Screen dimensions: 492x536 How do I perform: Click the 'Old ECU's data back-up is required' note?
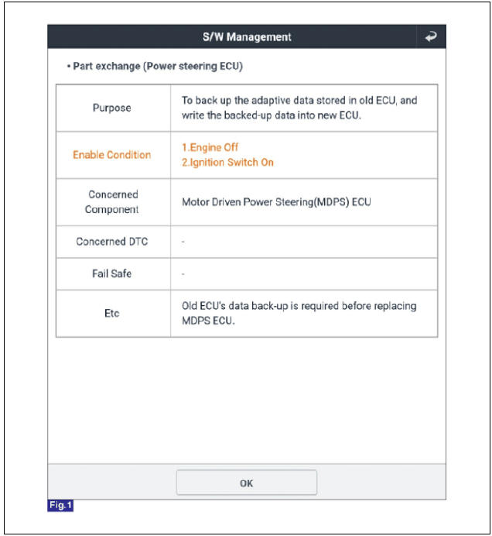pyautogui.click(x=299, y=313)
